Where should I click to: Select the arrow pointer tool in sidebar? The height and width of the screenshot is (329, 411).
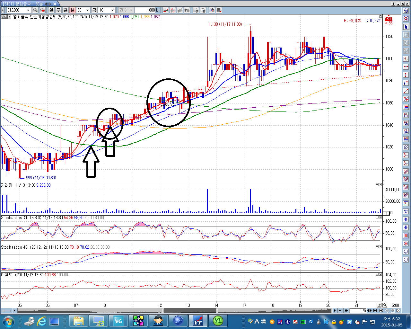coord(406,27)
